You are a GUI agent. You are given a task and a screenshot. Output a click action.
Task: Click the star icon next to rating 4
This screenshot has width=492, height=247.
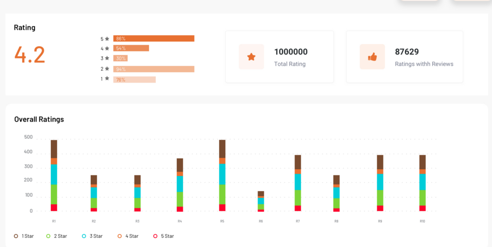[107, 49]
